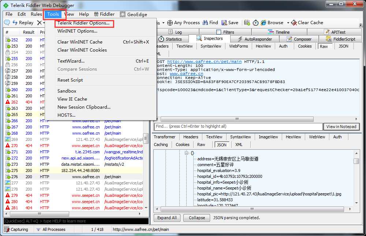The image size is (366, 236).
Task: Select session 272 new.api.ad.xiaomi row
Action: (x=74, y=158)
